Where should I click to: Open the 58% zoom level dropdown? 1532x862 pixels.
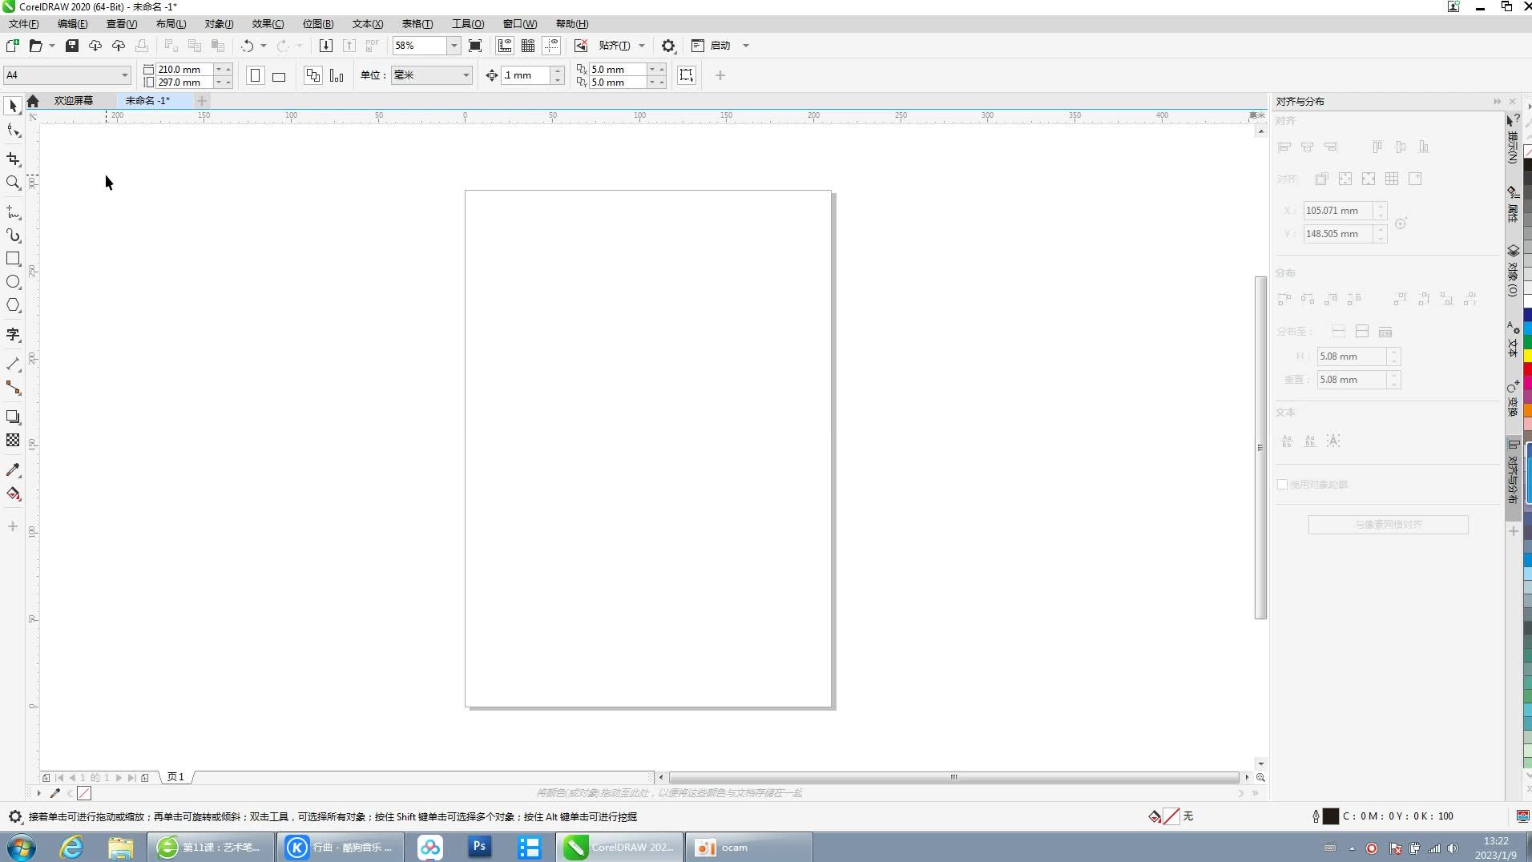point(454,46)
